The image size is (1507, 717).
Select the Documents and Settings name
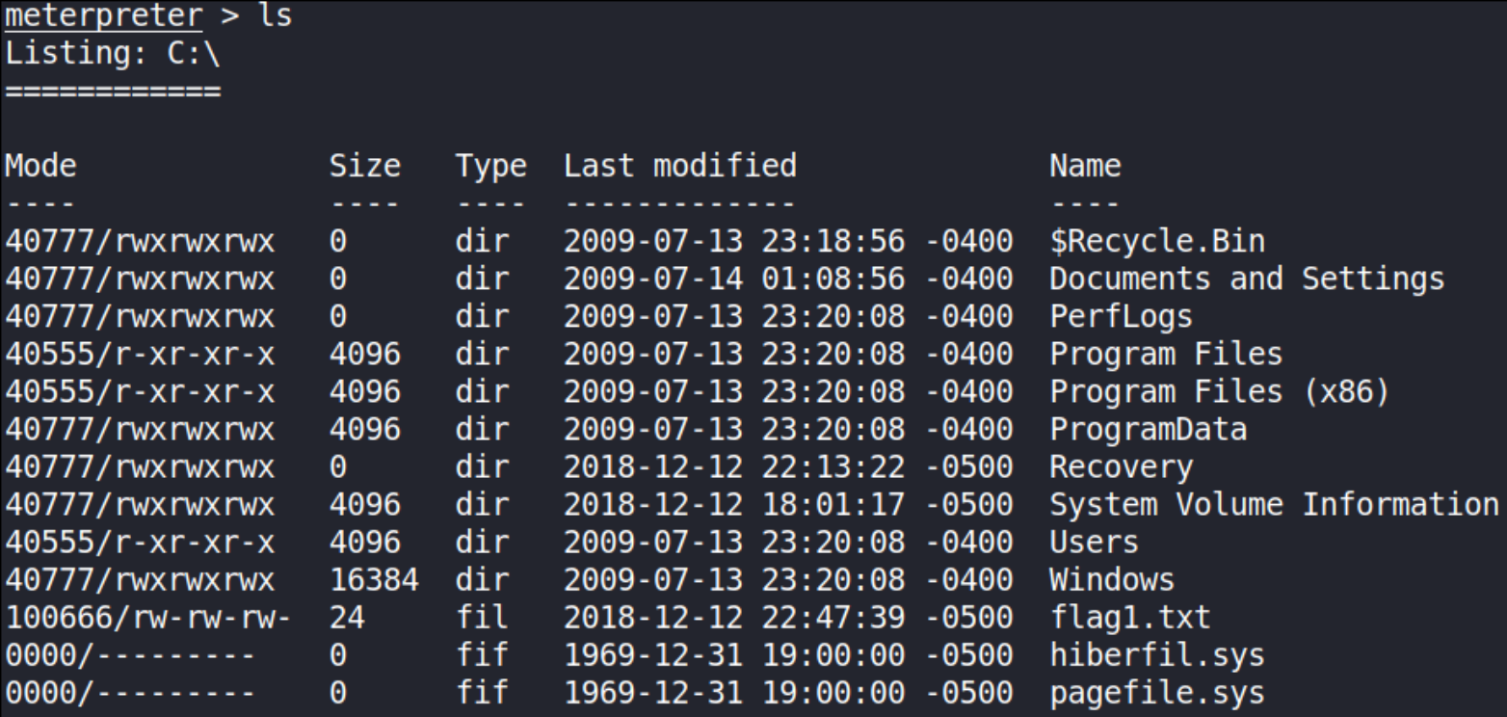click(1247, 279)
